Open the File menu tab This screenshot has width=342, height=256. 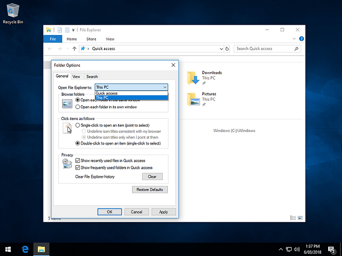pyautogui.click(x=53, y=39)
